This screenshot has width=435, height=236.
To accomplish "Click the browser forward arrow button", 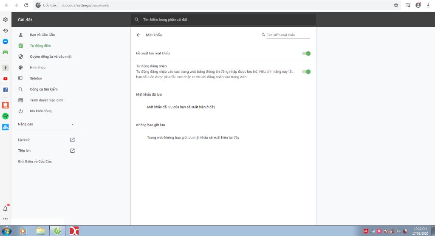I will (17, 5).
